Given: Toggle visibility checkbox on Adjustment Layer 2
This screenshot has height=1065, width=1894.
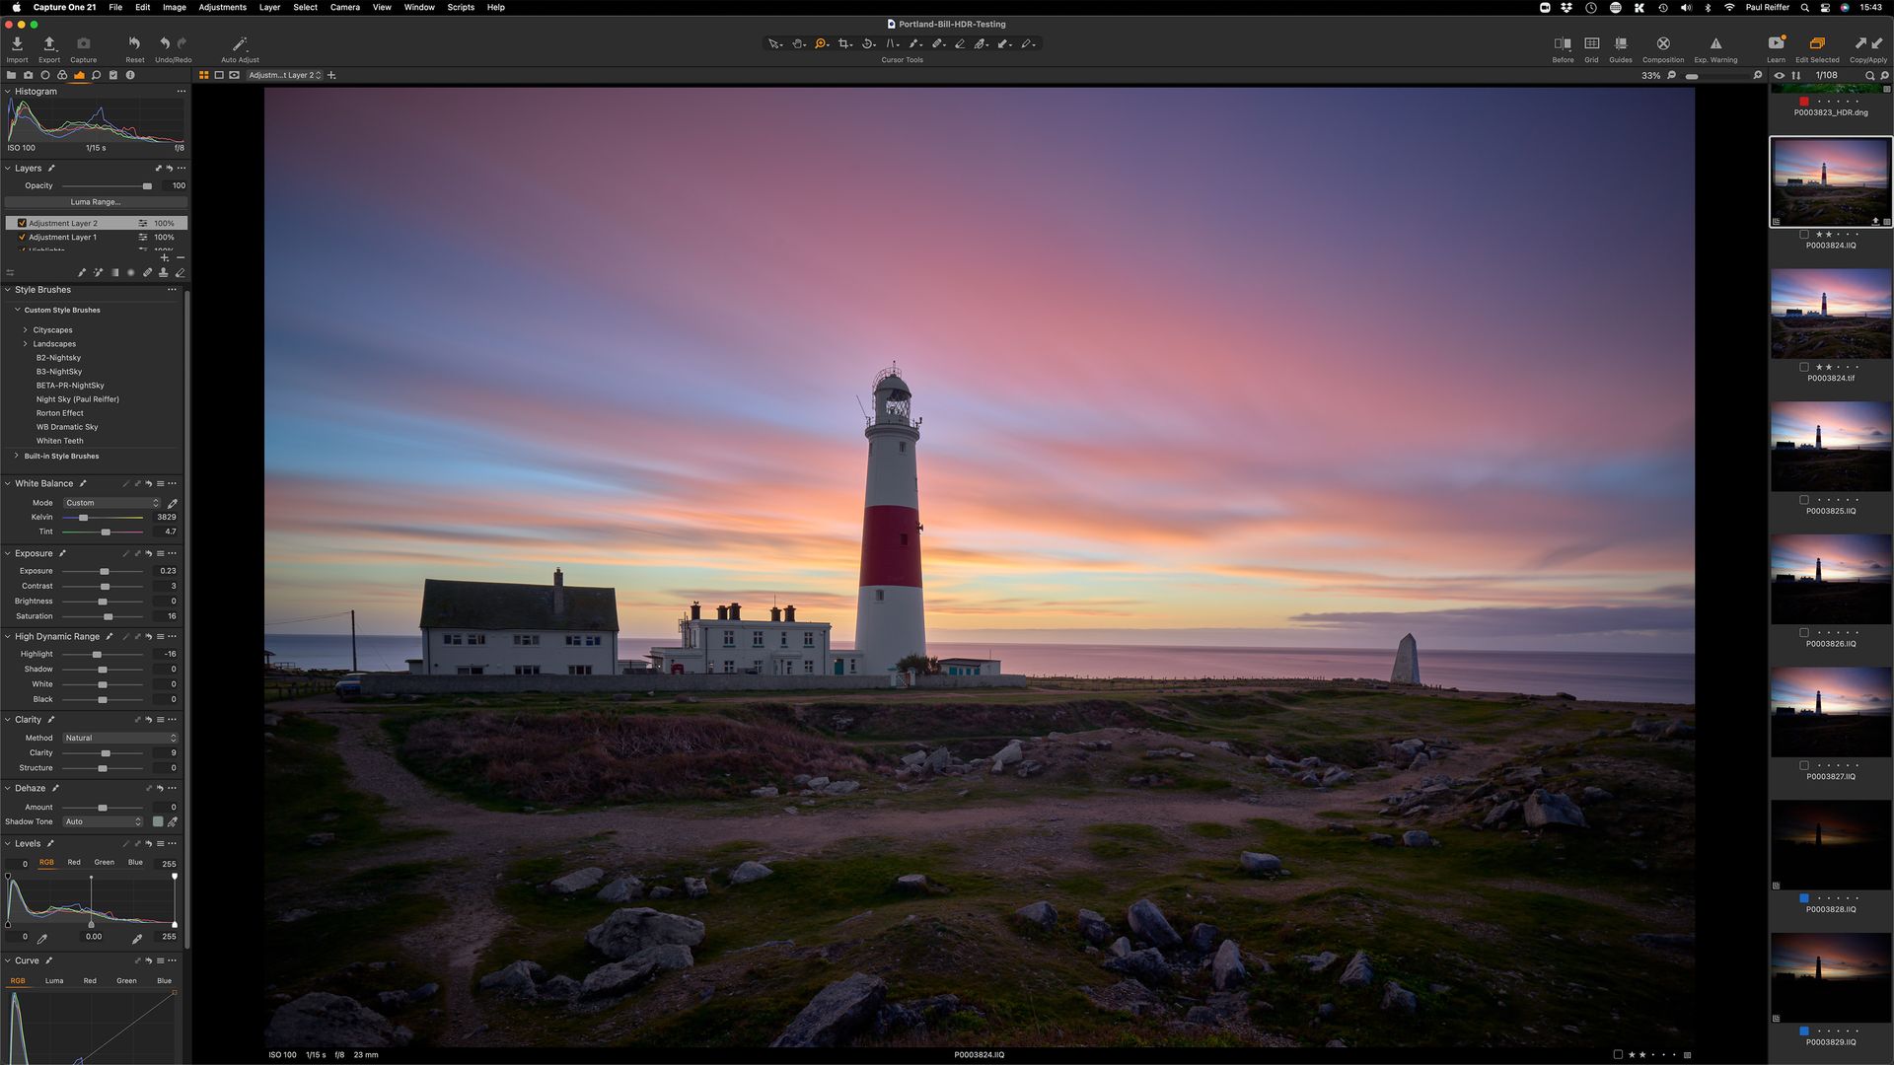Looking at the screenshot, I should [x=22, y=223].
